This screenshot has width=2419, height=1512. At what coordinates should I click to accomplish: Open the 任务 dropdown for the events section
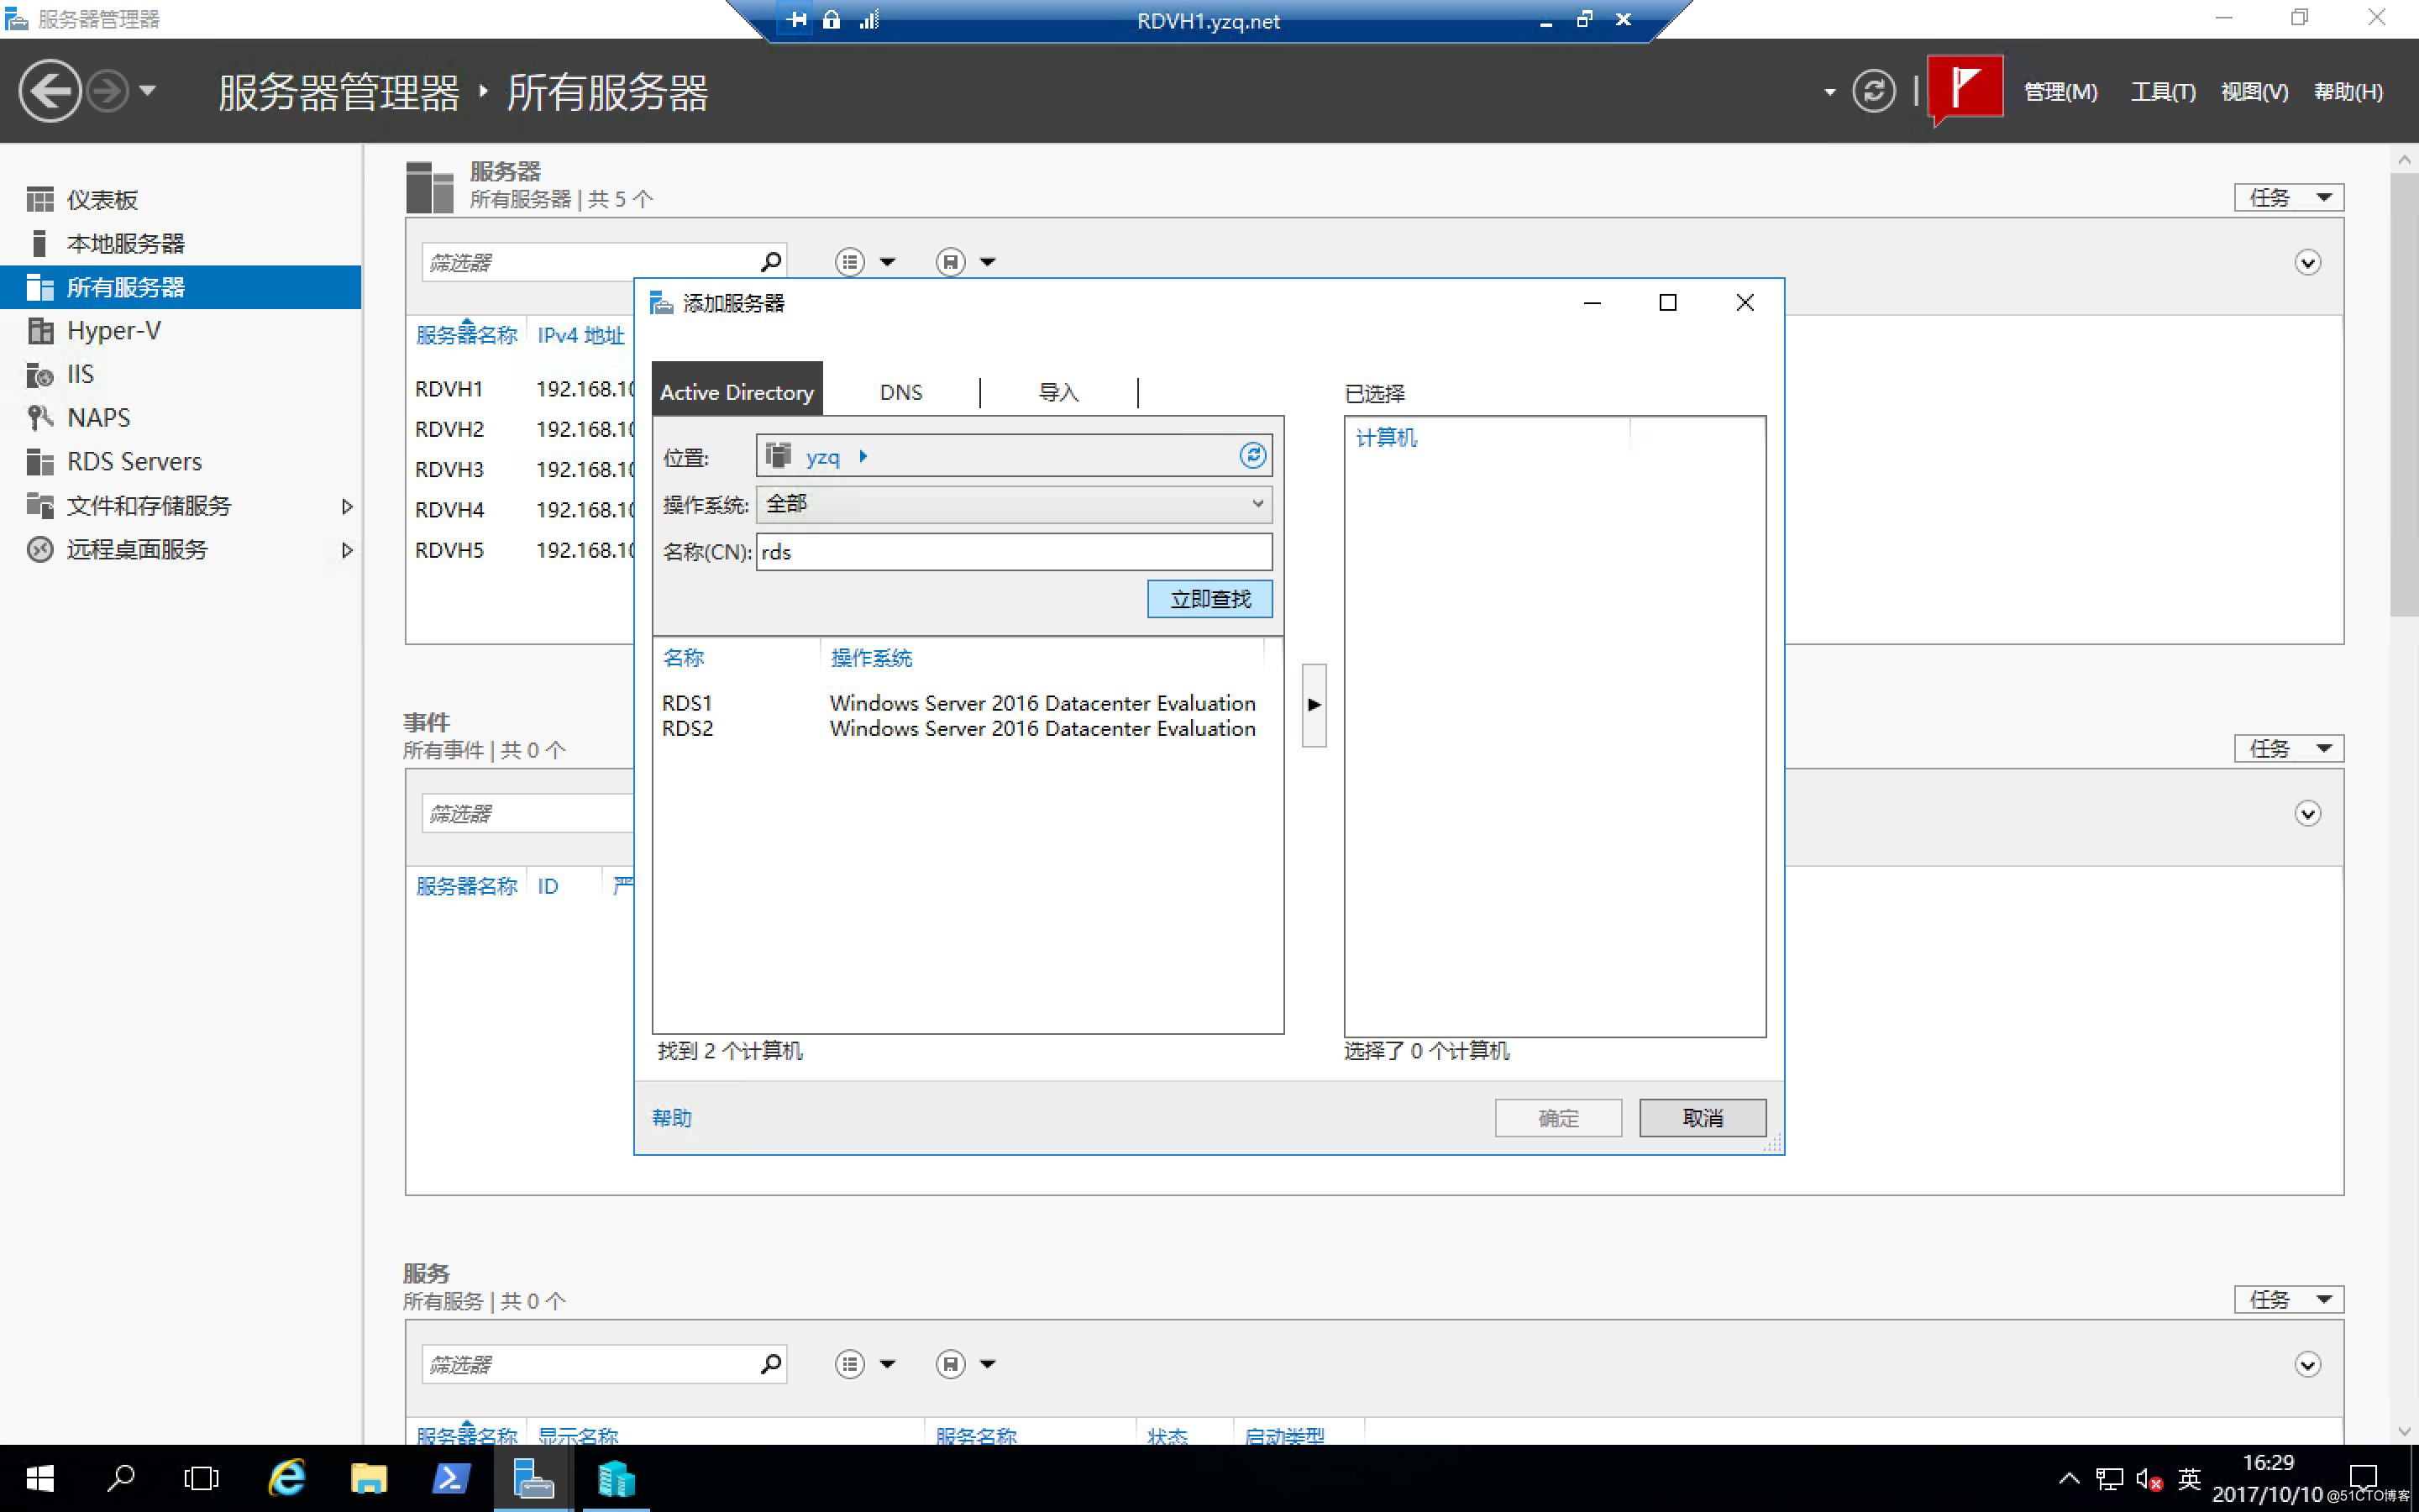point(2288,749)
